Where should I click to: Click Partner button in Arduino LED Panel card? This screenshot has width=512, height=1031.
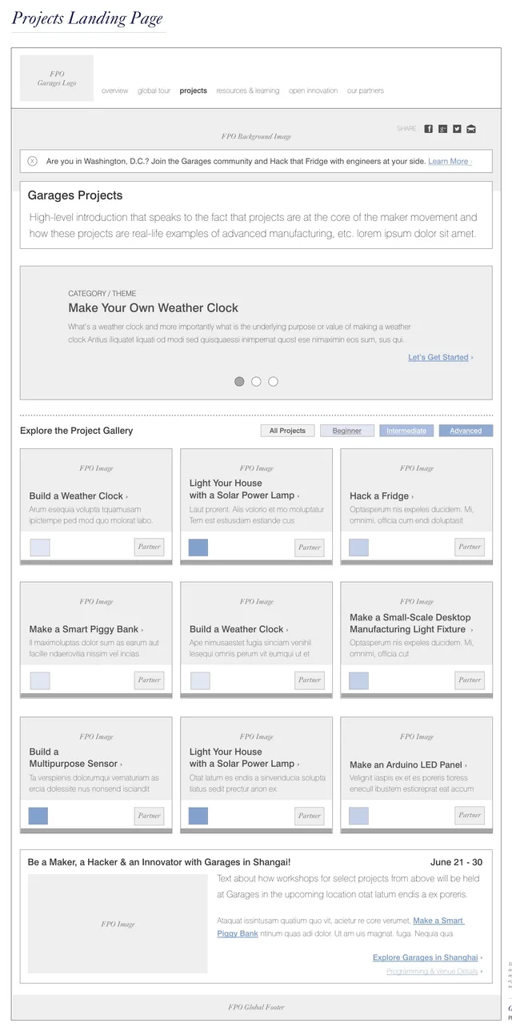click(x=470, y=815)
